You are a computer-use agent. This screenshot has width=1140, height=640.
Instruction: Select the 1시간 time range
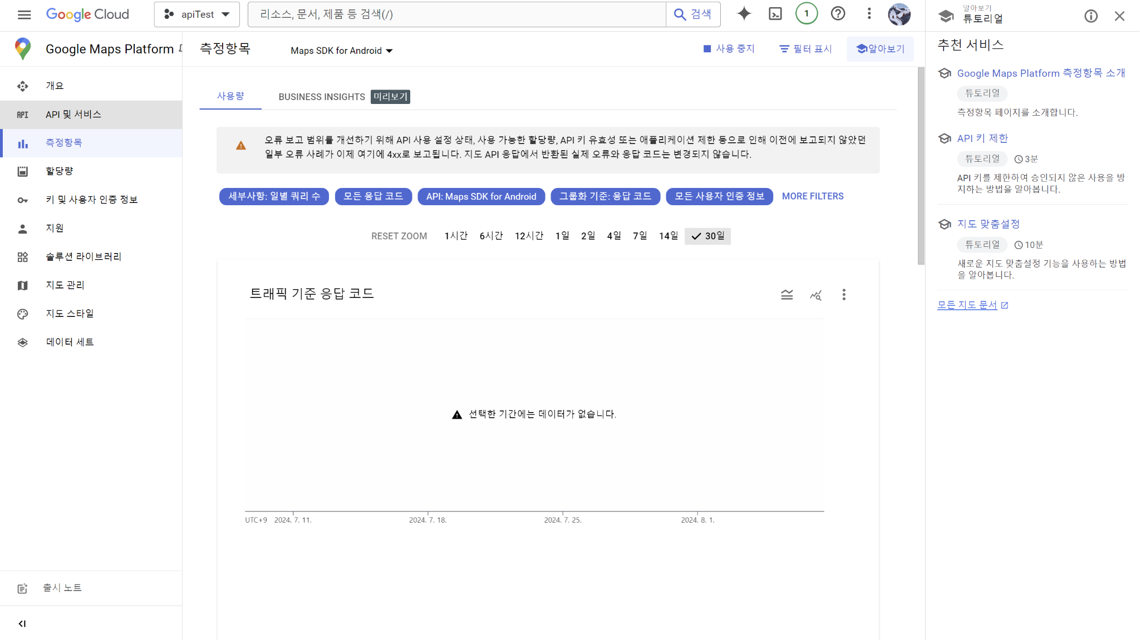click(x=456, y=236)
